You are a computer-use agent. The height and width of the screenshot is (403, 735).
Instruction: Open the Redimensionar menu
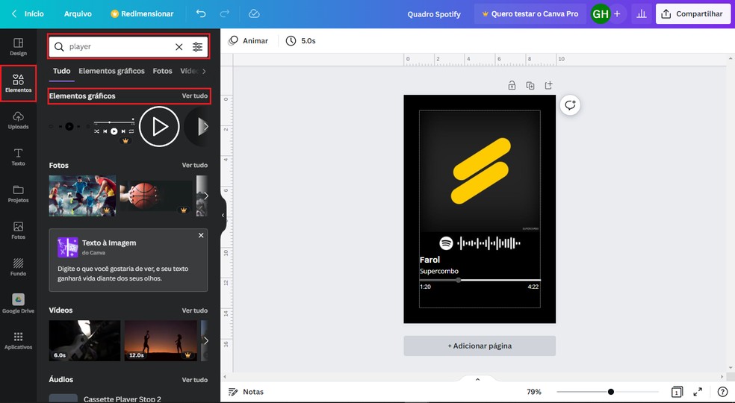pyautogui.click(x=142, y=14)
